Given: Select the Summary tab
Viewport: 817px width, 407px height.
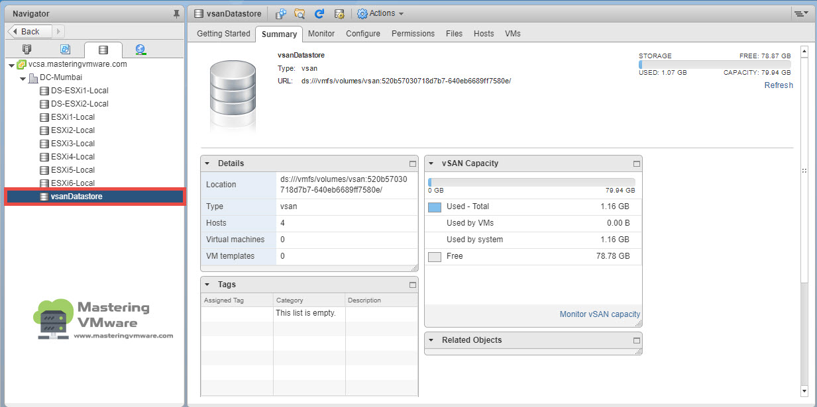Looking at the screenshot, I should coord(279,34).
